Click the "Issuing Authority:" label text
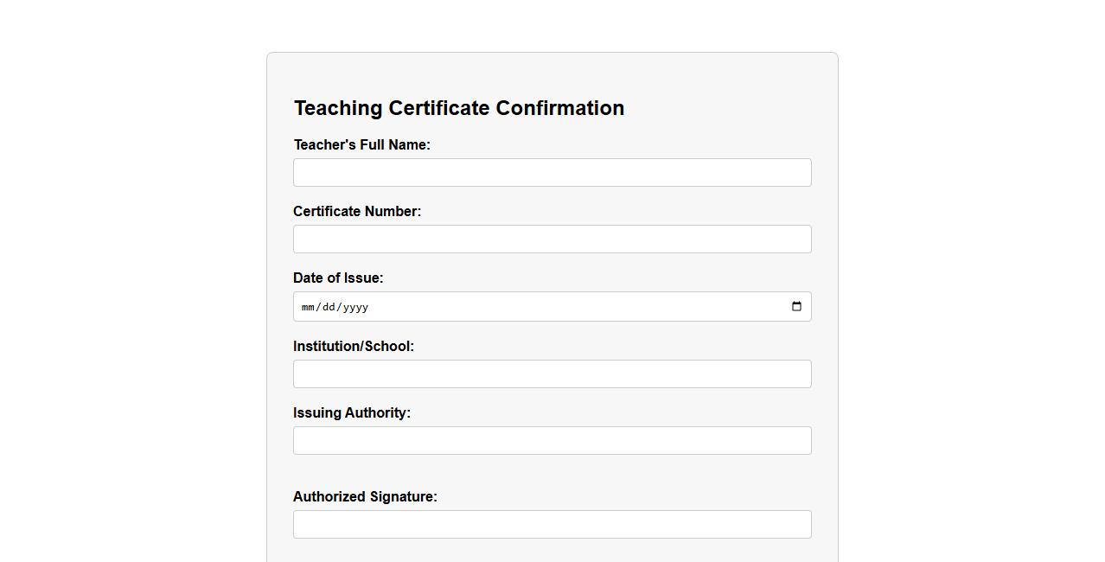 [x=352, y=412]
